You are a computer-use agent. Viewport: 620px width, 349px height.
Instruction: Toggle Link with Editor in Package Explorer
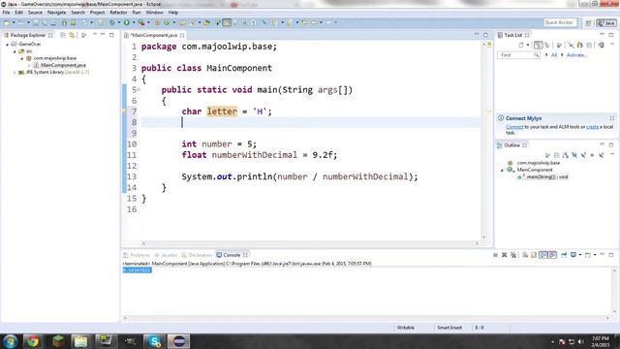pyautogui.click(x=71, y=35)
